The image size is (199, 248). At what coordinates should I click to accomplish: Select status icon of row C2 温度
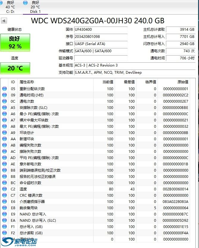[4, 189]
